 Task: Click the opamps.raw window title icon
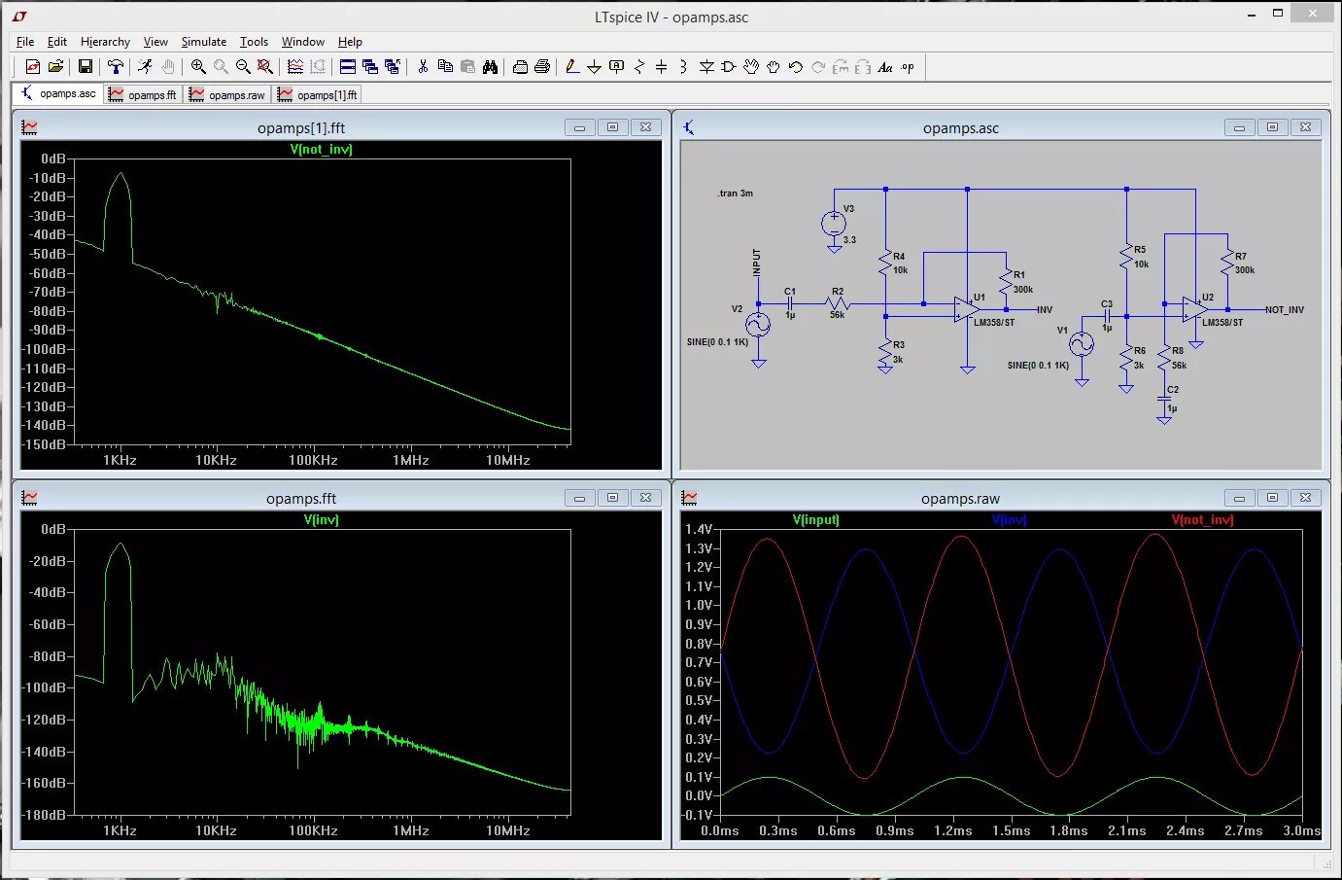(689, 498)
